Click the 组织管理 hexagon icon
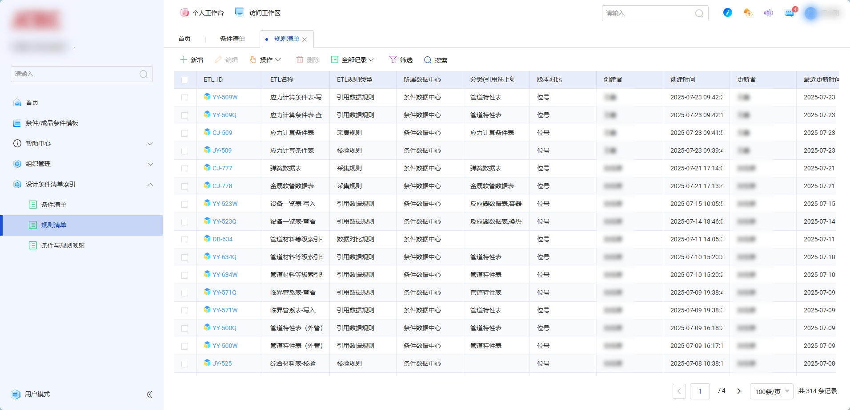The image size is (850, 410). tap(17, 164)
